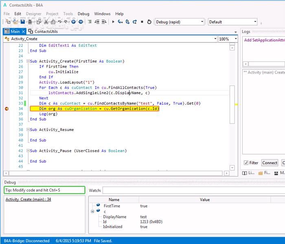Image resolution: width=285 pixels, height=244 pixels.
Task: Click the breakpoint marker on line 34
Action: pyautogui.click(x=7, y=109)
